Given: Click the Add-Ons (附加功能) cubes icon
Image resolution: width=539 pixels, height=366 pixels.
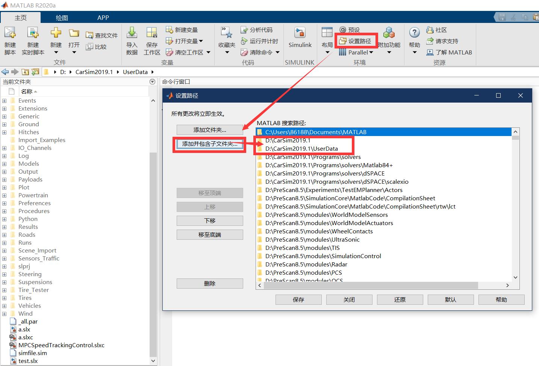Looking at the screenshot, I should point(389,33).
